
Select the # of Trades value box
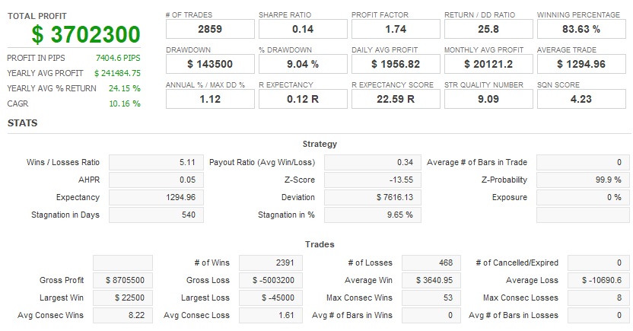click(x=209, y=29)
